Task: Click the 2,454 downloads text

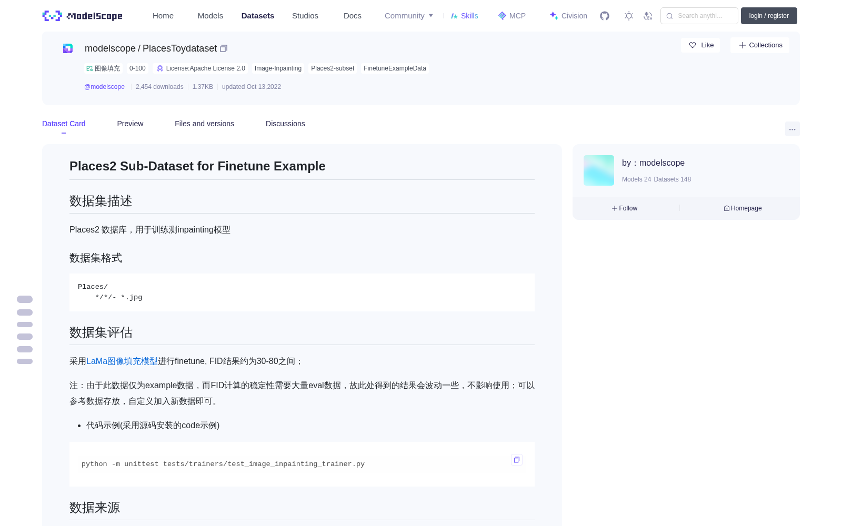Action: click(159, 87)
